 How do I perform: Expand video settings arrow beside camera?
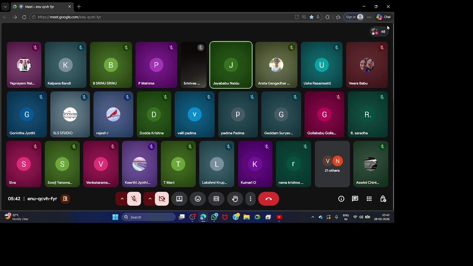tap(150, 199)
